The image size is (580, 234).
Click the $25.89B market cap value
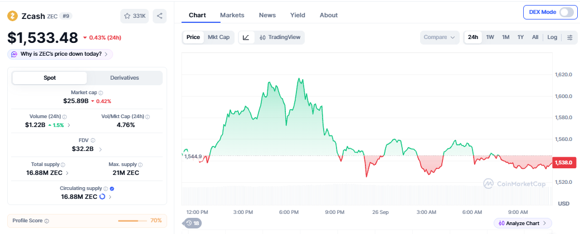point(76,101)
